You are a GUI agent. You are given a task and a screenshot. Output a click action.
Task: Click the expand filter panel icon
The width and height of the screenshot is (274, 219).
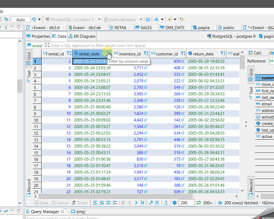point(47,45)
